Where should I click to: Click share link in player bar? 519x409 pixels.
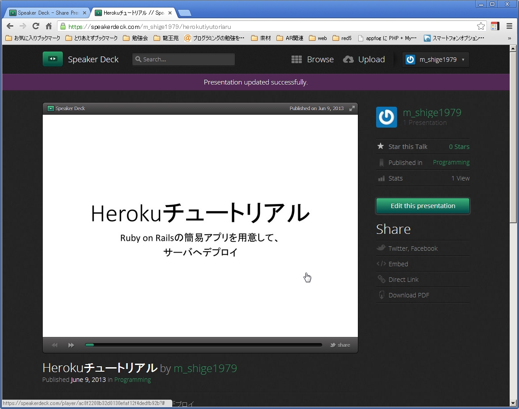(344, 345)
